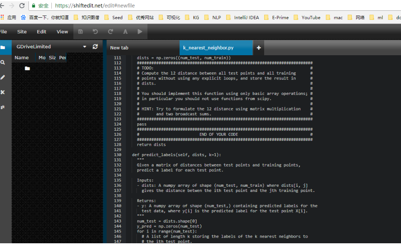Open the NLP bookmark folder
This screenshot has height=245, width=401.
[x=213, y=17]
